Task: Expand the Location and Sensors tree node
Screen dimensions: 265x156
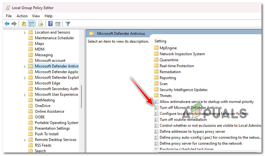Action: pos(25,33)
